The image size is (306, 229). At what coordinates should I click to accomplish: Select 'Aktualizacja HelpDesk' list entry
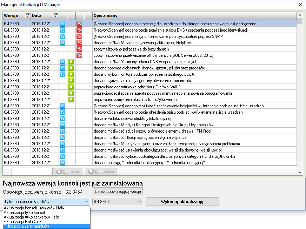coord(22,222)
